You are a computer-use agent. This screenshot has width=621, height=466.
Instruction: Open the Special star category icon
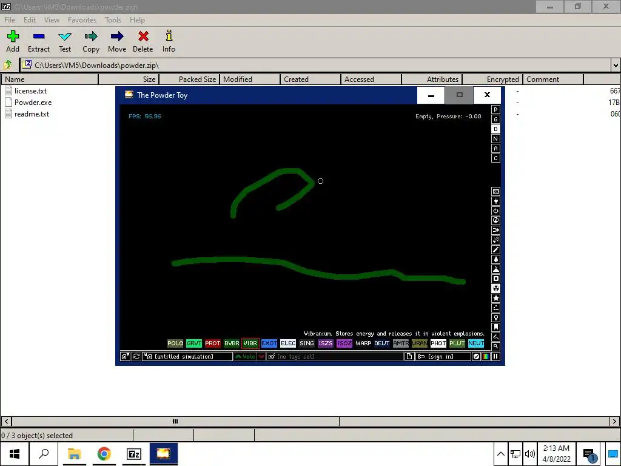(x=495, y=299)
